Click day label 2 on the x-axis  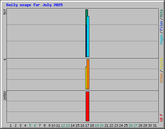click(15, 125)
